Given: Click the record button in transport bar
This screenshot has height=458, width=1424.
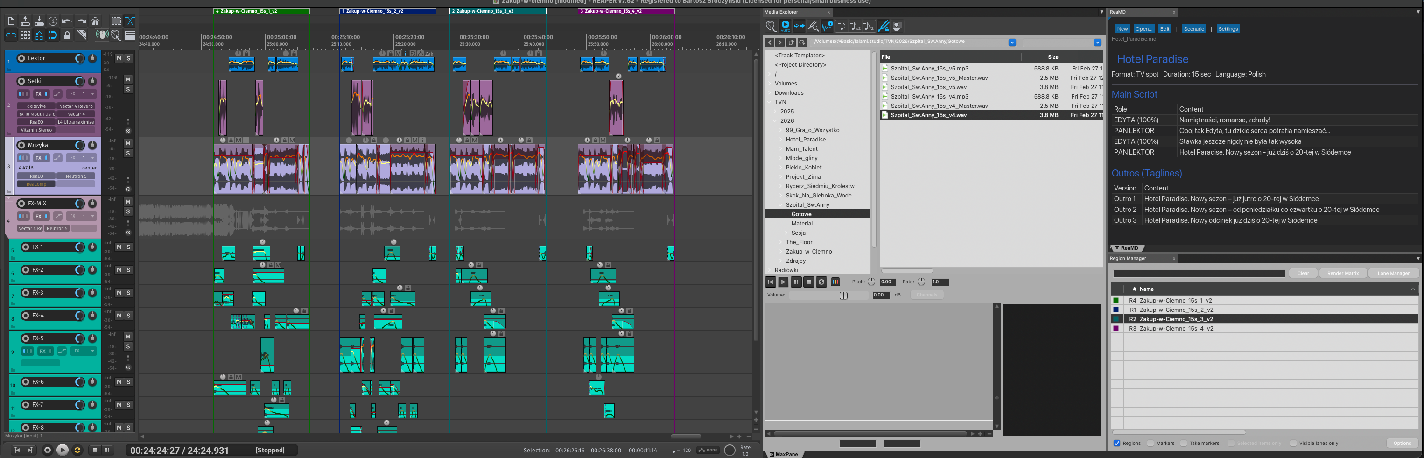Looking at the screenshot, I should 48,450.
